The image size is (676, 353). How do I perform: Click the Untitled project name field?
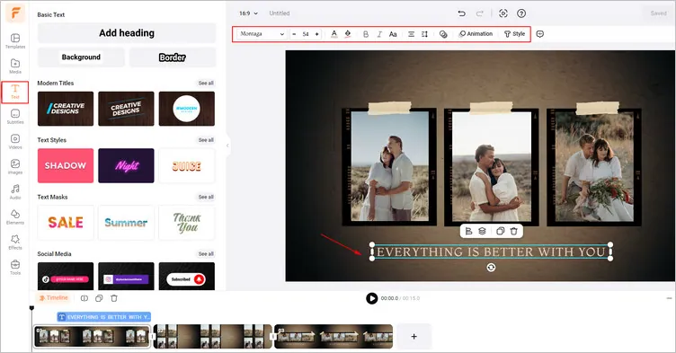coord(280,13)
